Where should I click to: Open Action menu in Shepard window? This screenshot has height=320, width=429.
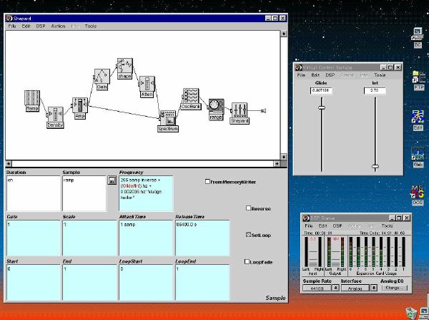59,26
